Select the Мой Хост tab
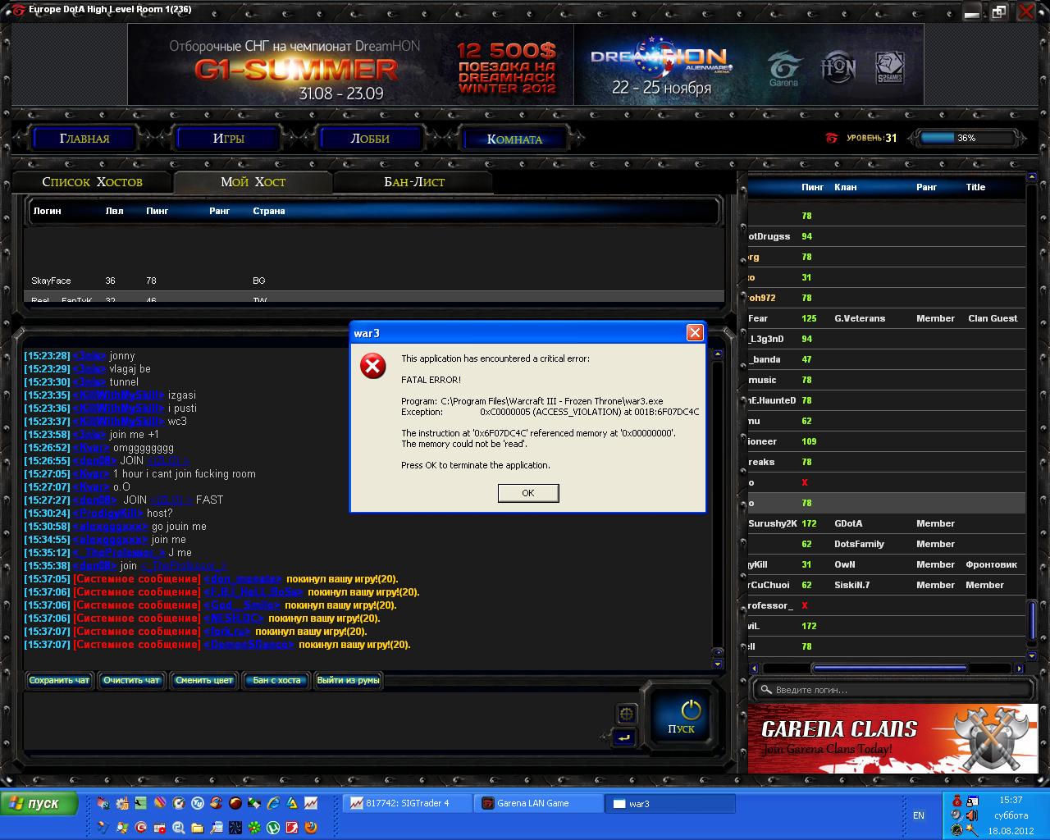The width and height of the screenshot is (1050, 840). (x=253, y=182)
